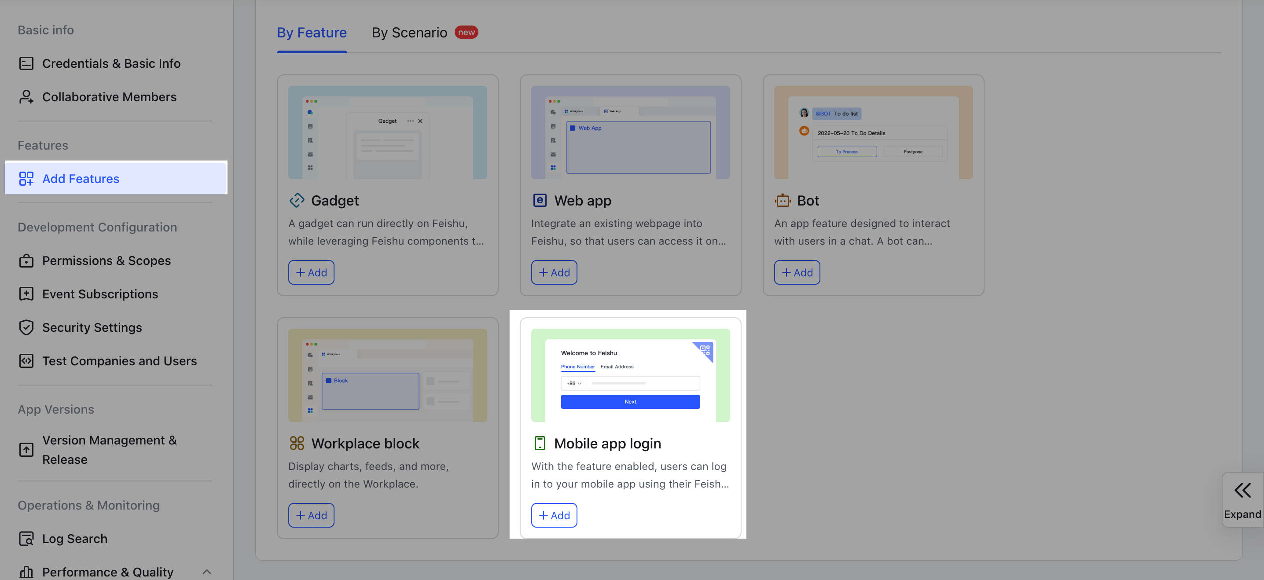Collapse the Performance & Quality chevron

[206, 572]
